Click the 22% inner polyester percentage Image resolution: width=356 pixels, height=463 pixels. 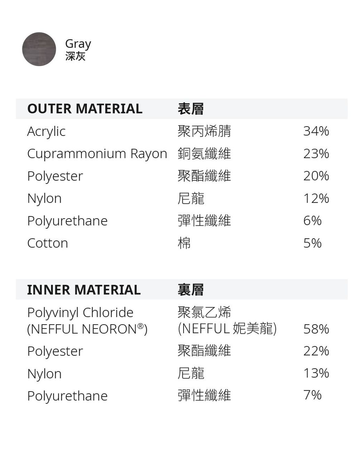pos(316,351)
